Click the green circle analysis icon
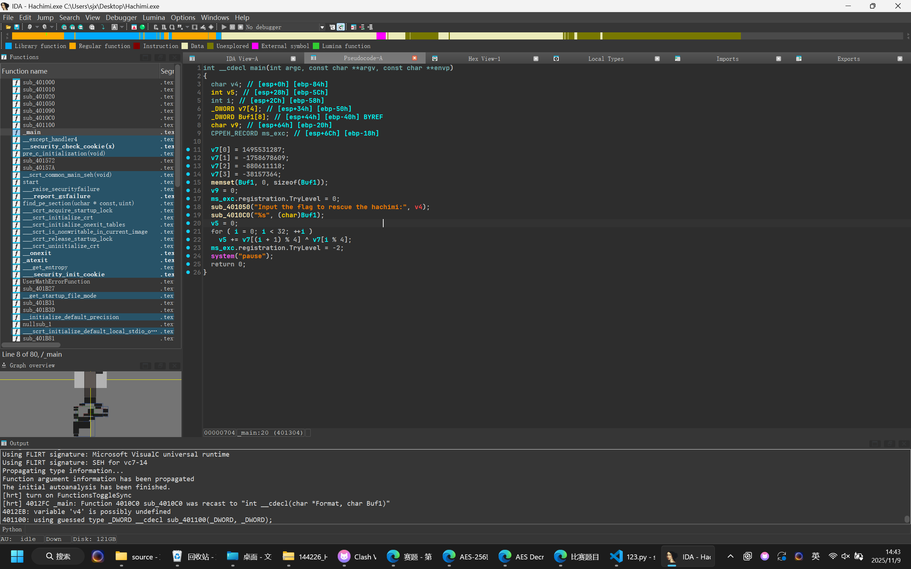 click(x=142, y=27)
